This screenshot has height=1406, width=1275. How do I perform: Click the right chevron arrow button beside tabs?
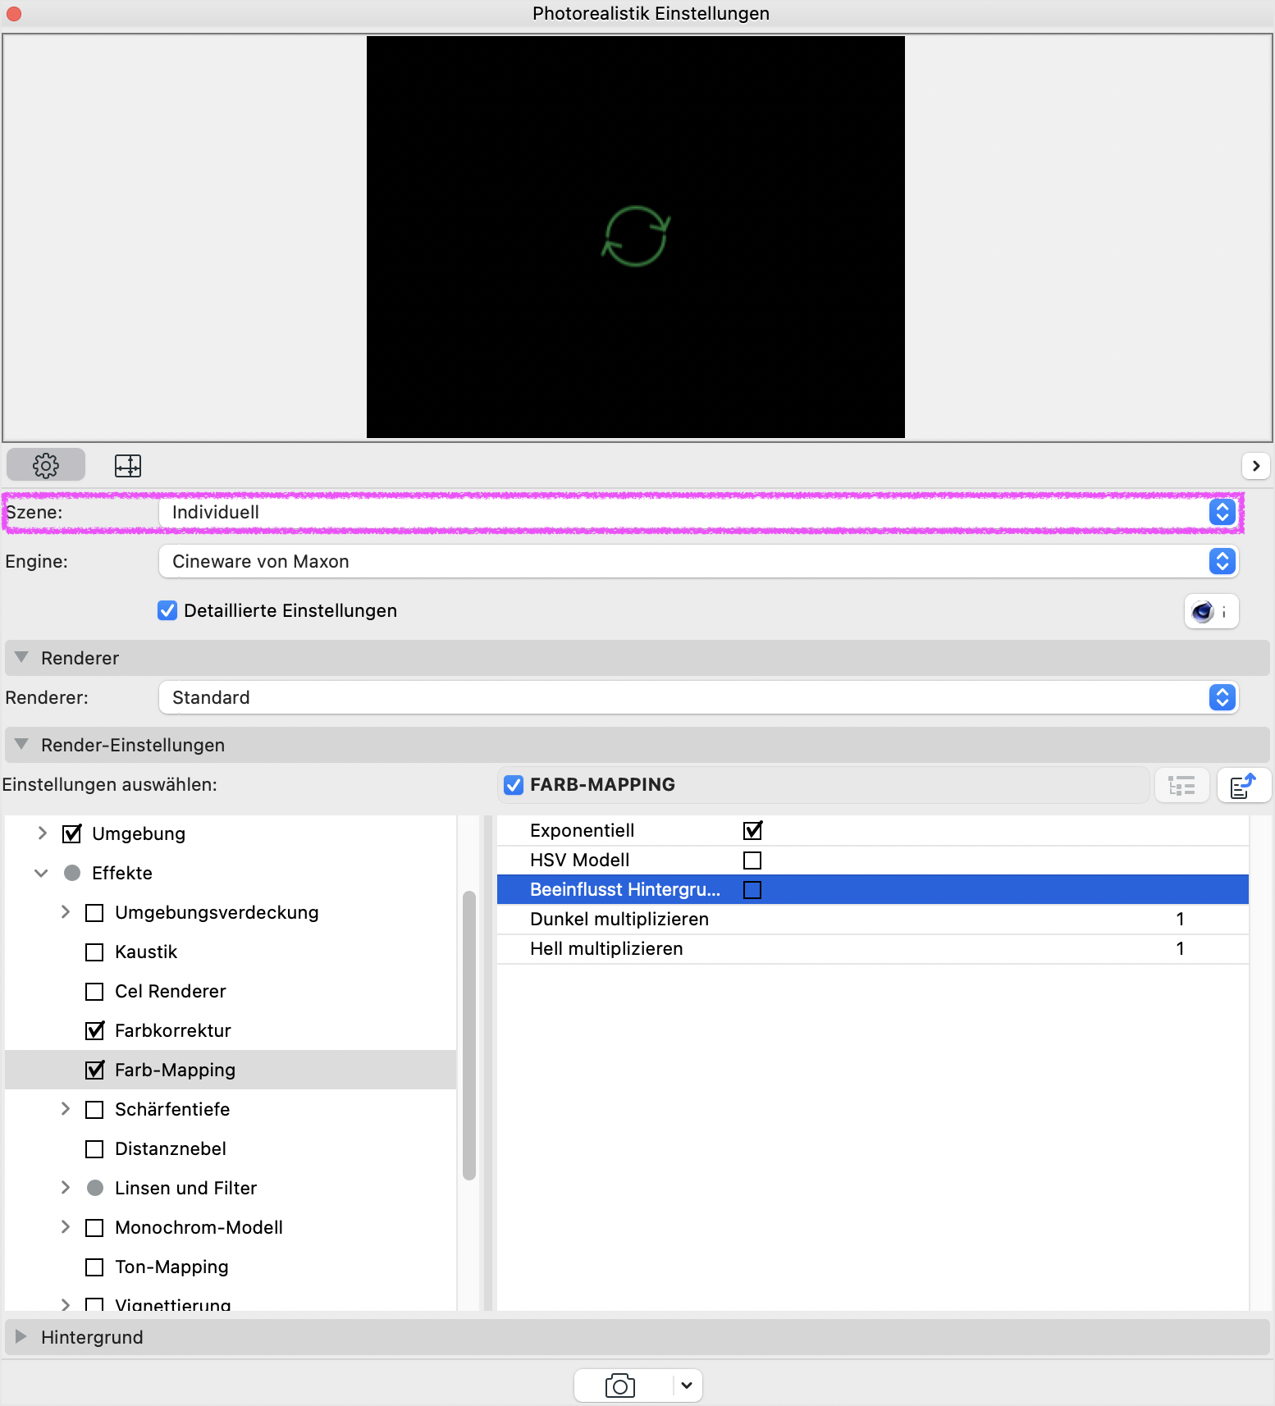pyautogui.click(x=1255, y=465)
